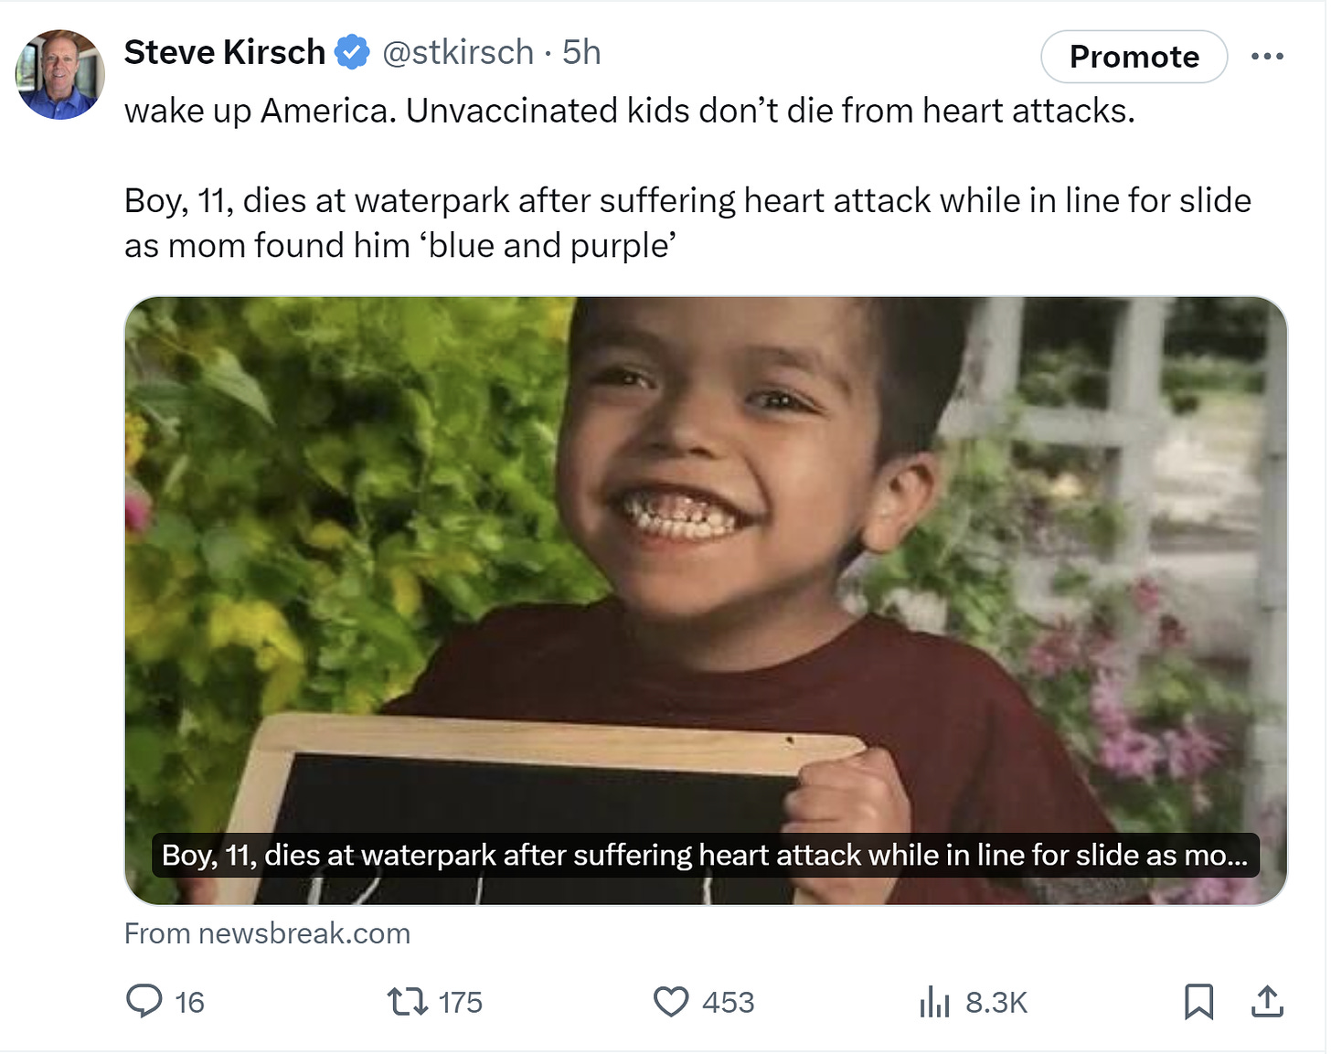Click the headline caption overlay on image

point(704,856)
